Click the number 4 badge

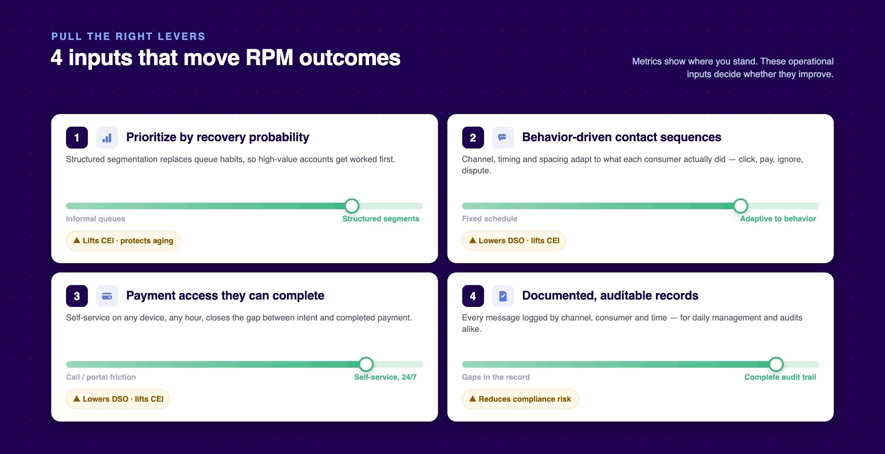tap(473, 296)
